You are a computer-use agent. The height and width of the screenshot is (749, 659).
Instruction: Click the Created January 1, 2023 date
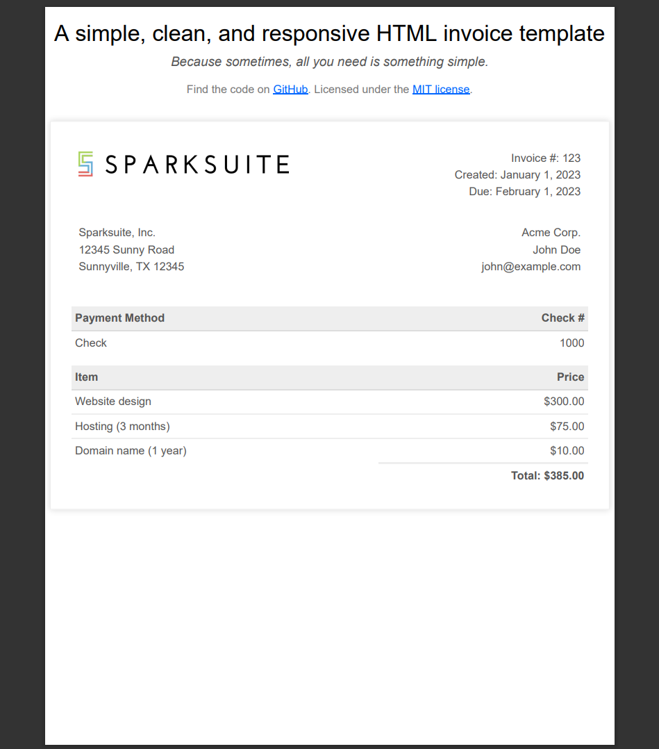point(517,175)
